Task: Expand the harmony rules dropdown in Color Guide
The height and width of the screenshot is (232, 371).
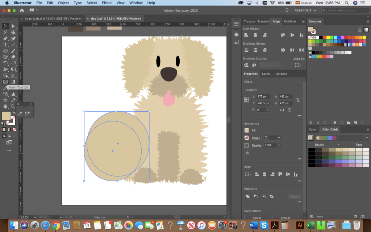Action: point(367,138)
